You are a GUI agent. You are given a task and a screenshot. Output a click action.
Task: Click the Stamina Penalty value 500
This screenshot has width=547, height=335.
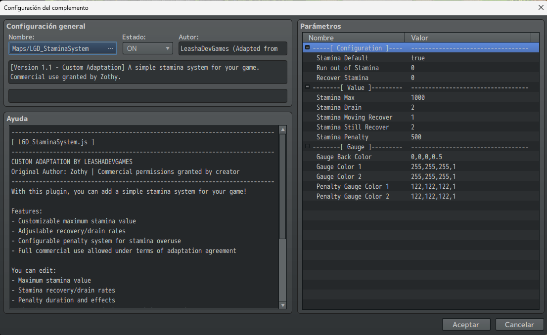point(416,137)
